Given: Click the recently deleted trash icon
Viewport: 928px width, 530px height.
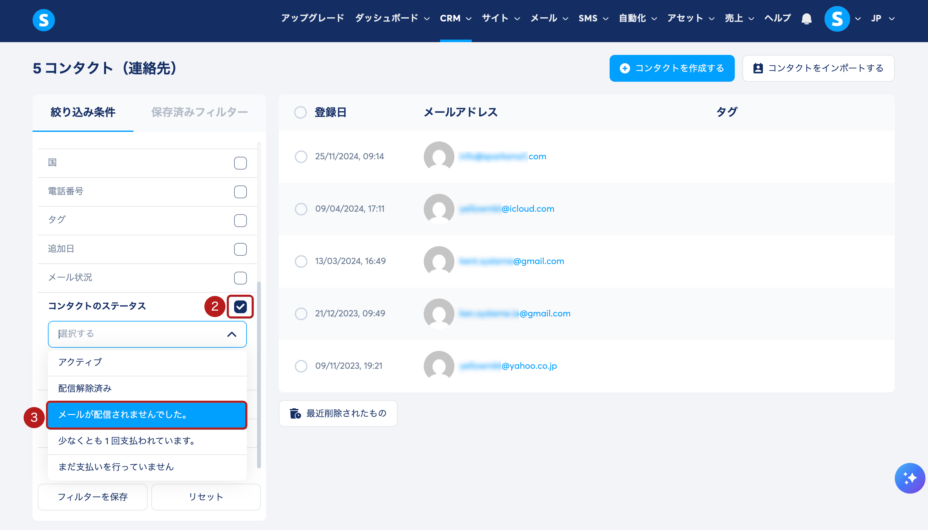Looking at the screenshot, I should [x=295, y=413].
